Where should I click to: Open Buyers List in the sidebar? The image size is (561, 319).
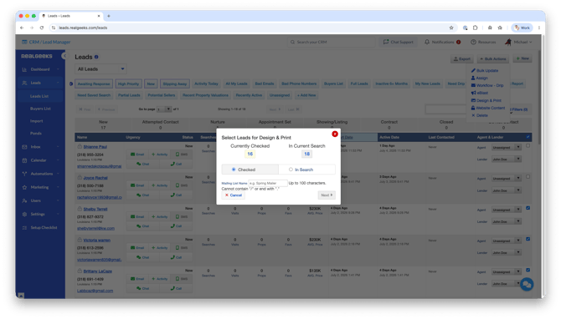pyautogui.click(x=40, y=109)
